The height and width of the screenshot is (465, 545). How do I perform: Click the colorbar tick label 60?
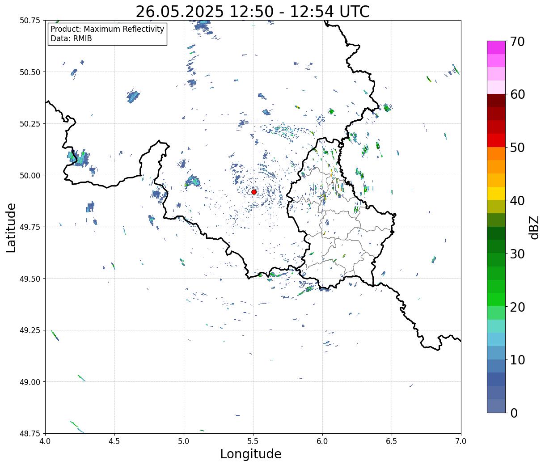pyautogui.click(x=518, y=94)
